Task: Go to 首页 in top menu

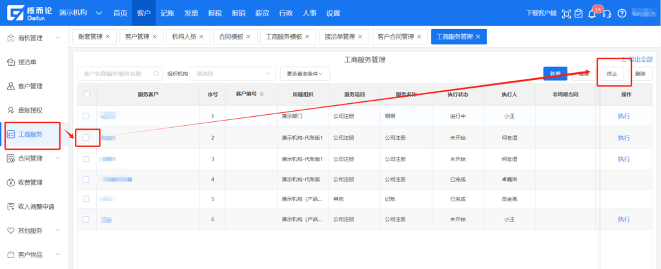Action: 120,13
